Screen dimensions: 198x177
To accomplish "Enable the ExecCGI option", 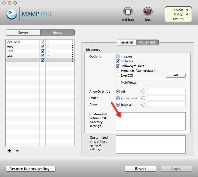I will pyautogui.click(x=118, y=75).
